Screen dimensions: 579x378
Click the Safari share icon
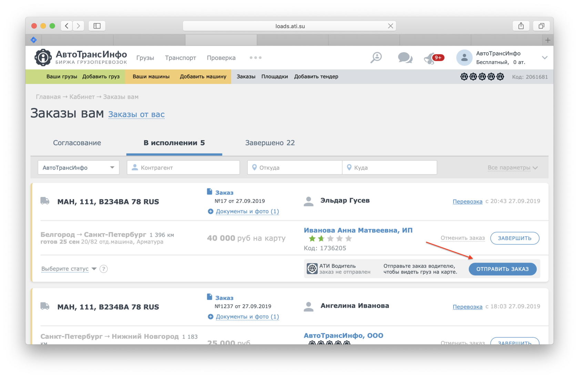point(521,26)
